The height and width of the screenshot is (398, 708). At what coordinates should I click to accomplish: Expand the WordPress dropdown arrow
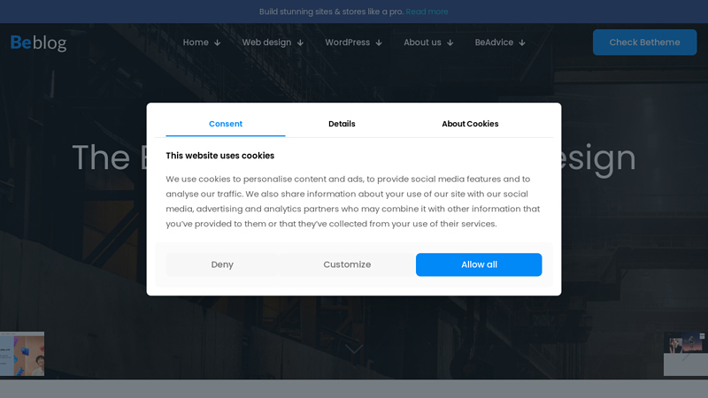click(x=379, y=42)
